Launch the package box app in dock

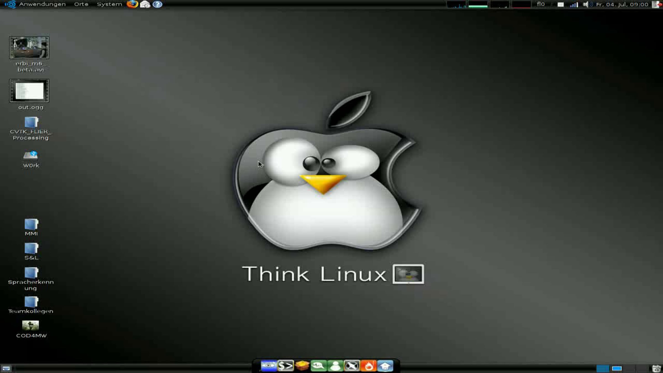tap(302, 366)
